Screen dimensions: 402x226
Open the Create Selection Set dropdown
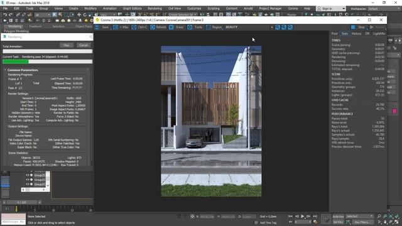click(183, 15)
